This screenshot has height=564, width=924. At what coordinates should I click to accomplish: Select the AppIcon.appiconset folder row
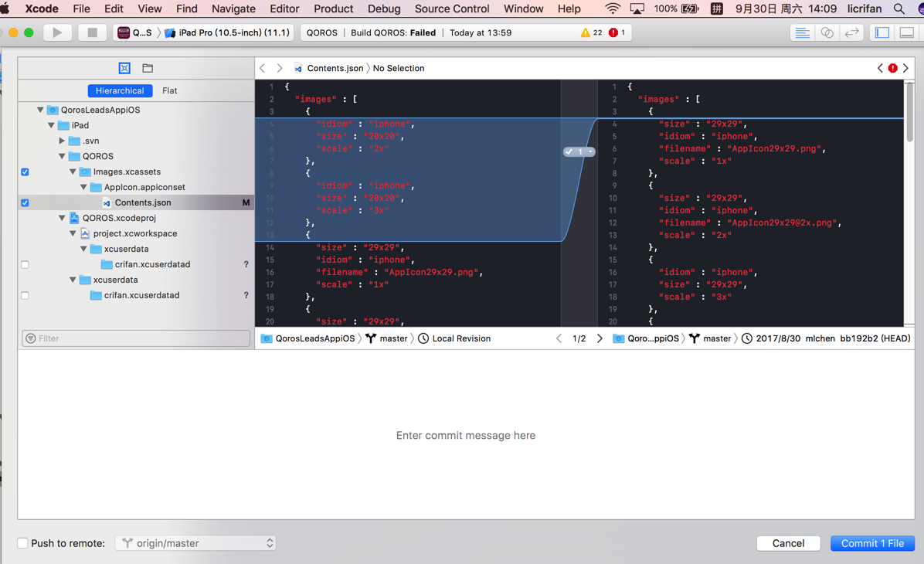(136, 187)
